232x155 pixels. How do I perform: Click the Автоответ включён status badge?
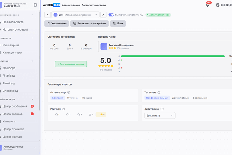click(158, 15)
